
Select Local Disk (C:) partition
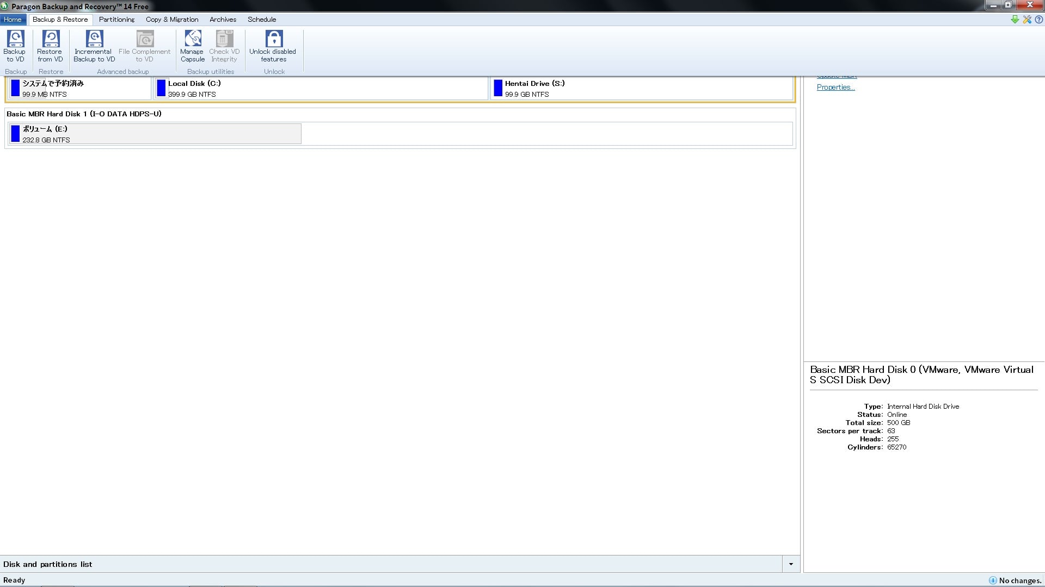click(x=321, y=89)
